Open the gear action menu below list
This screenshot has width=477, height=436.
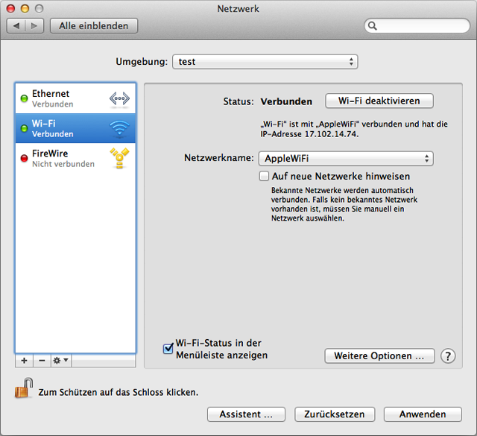click(x=60, y=360)
